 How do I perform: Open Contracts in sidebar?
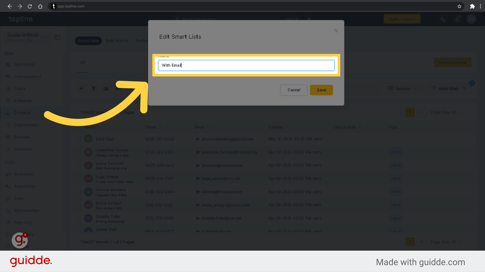[23, 149]
